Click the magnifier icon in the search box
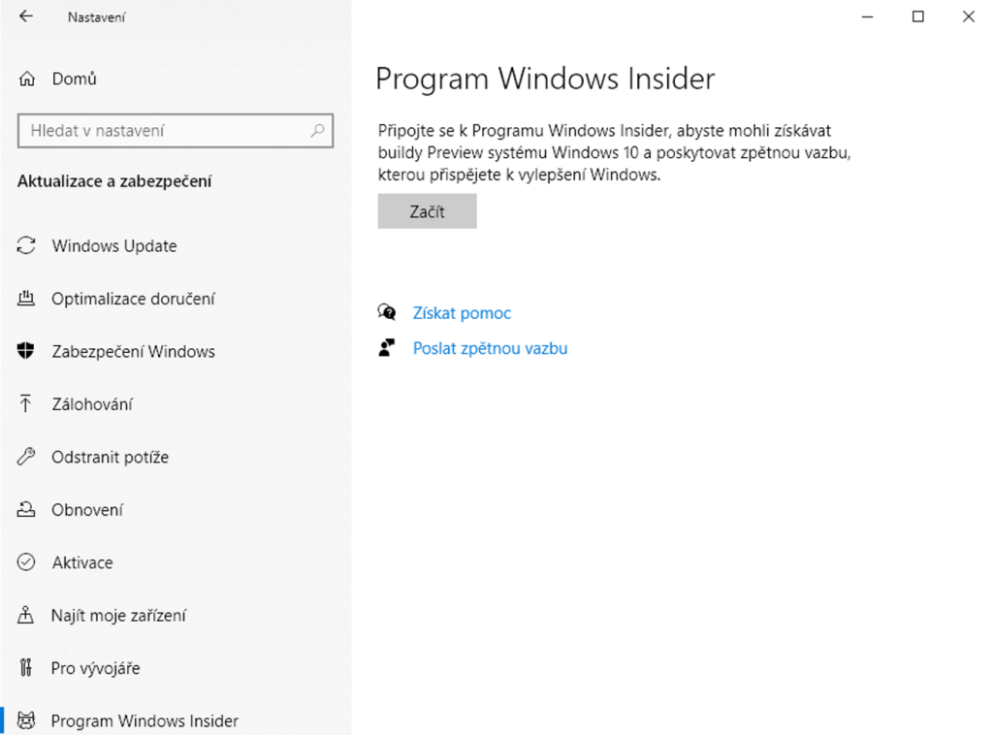 click(x=317, y=130)
